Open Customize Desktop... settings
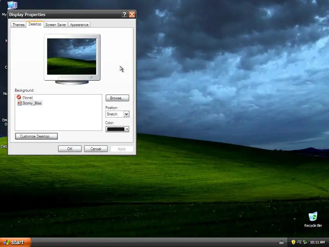Screen dimensions: 329x247 point(36,136)
